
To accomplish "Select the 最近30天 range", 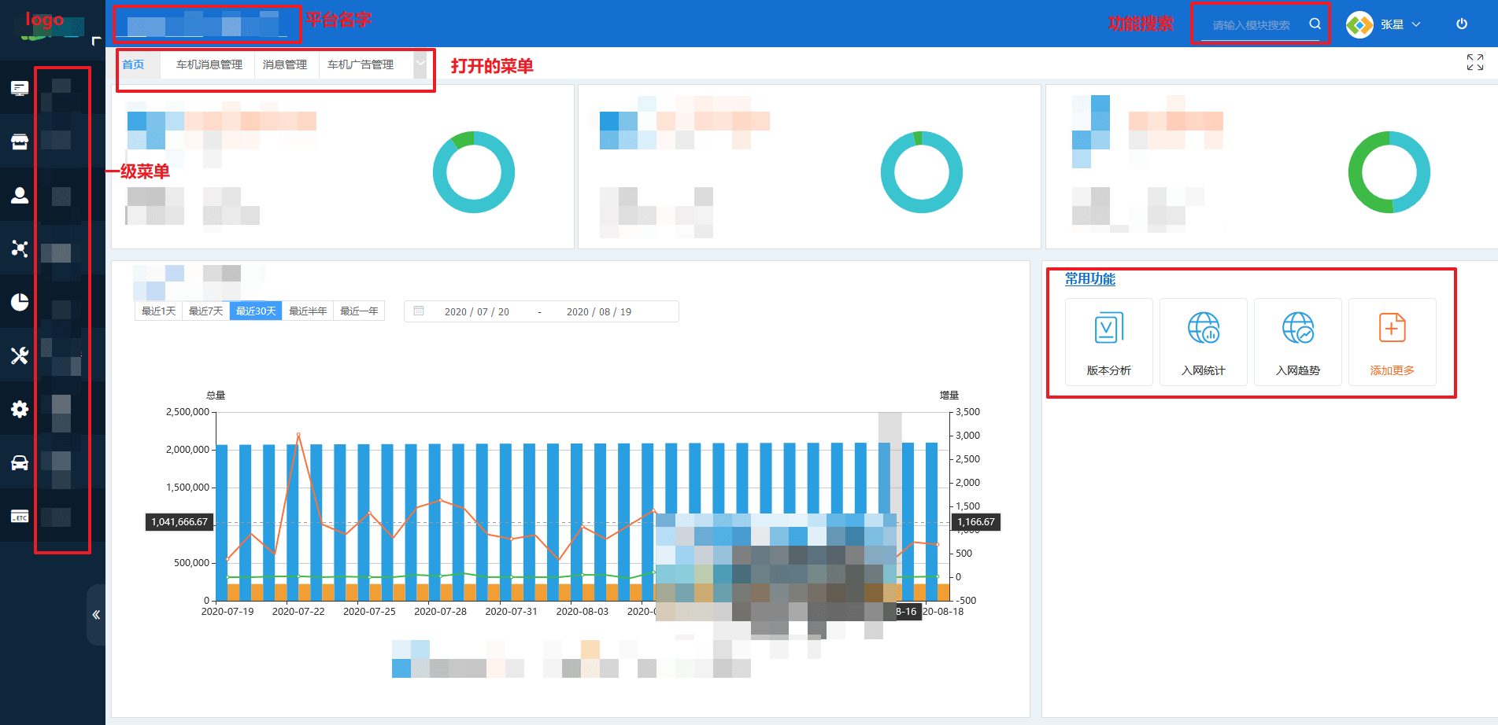I will click(256, 311).
